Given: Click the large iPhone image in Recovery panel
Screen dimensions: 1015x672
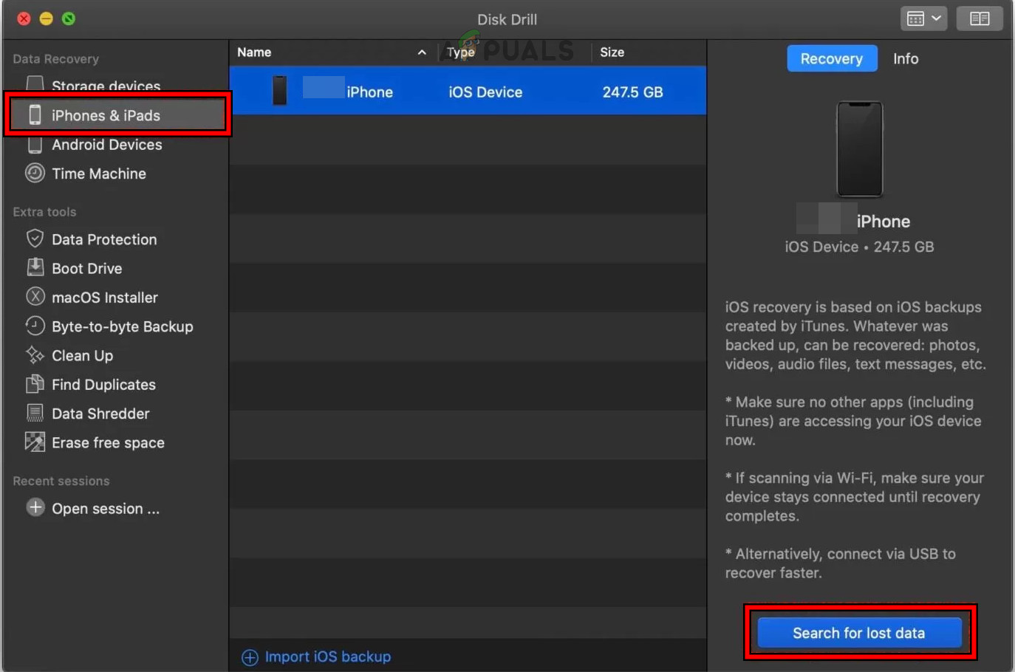Looking at the screenshot, I should coord(859,149).
